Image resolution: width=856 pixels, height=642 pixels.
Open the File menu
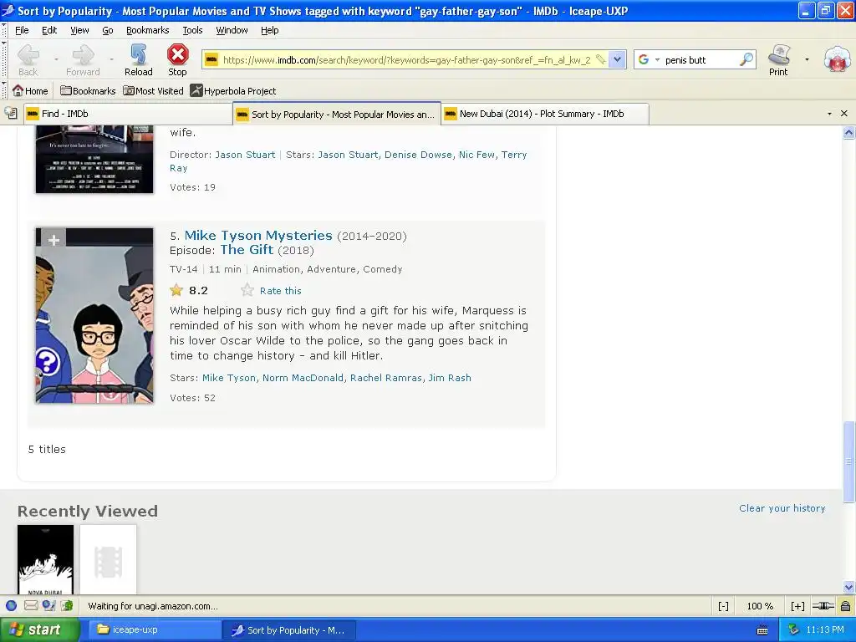pyautogui.click(x=22, y=30)
